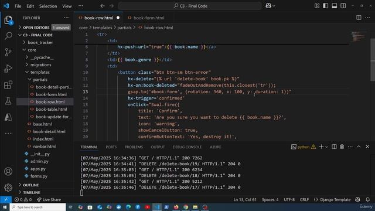Open Run and Debug view
The width and height of the screenshot is (375, 211).
pyautogui.click(x=8, y=69)
